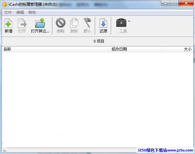Open the 文件 menu
The image size is (195, 154).
click(x=8, y=12)
